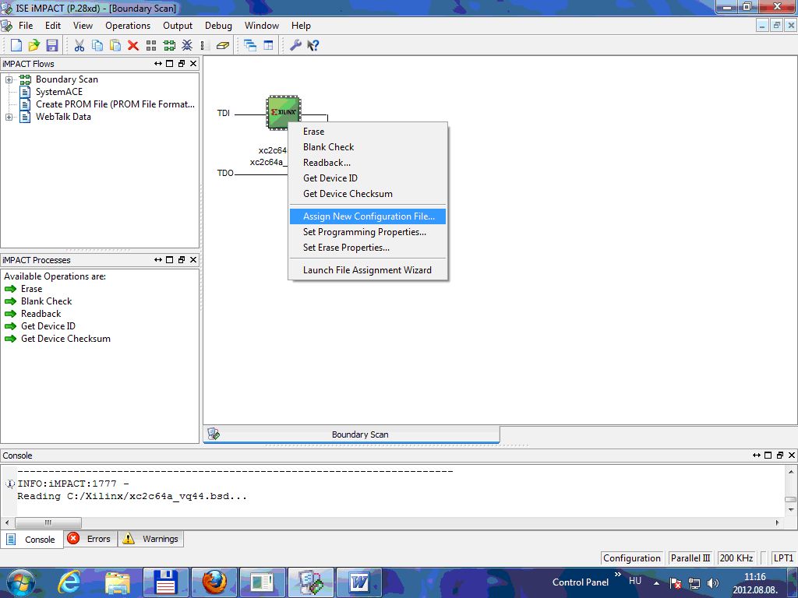Click the Xilinx chip device in chain
This screenshot has height=598, width=798.
tap(283, 112)
